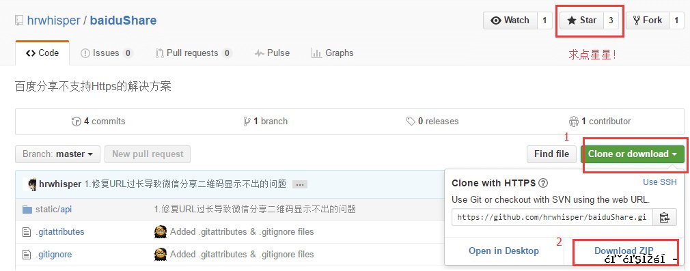Viewport: 690px width, 271px height.
Task: Open the Graphs tab
Action: tap(332, 53)
